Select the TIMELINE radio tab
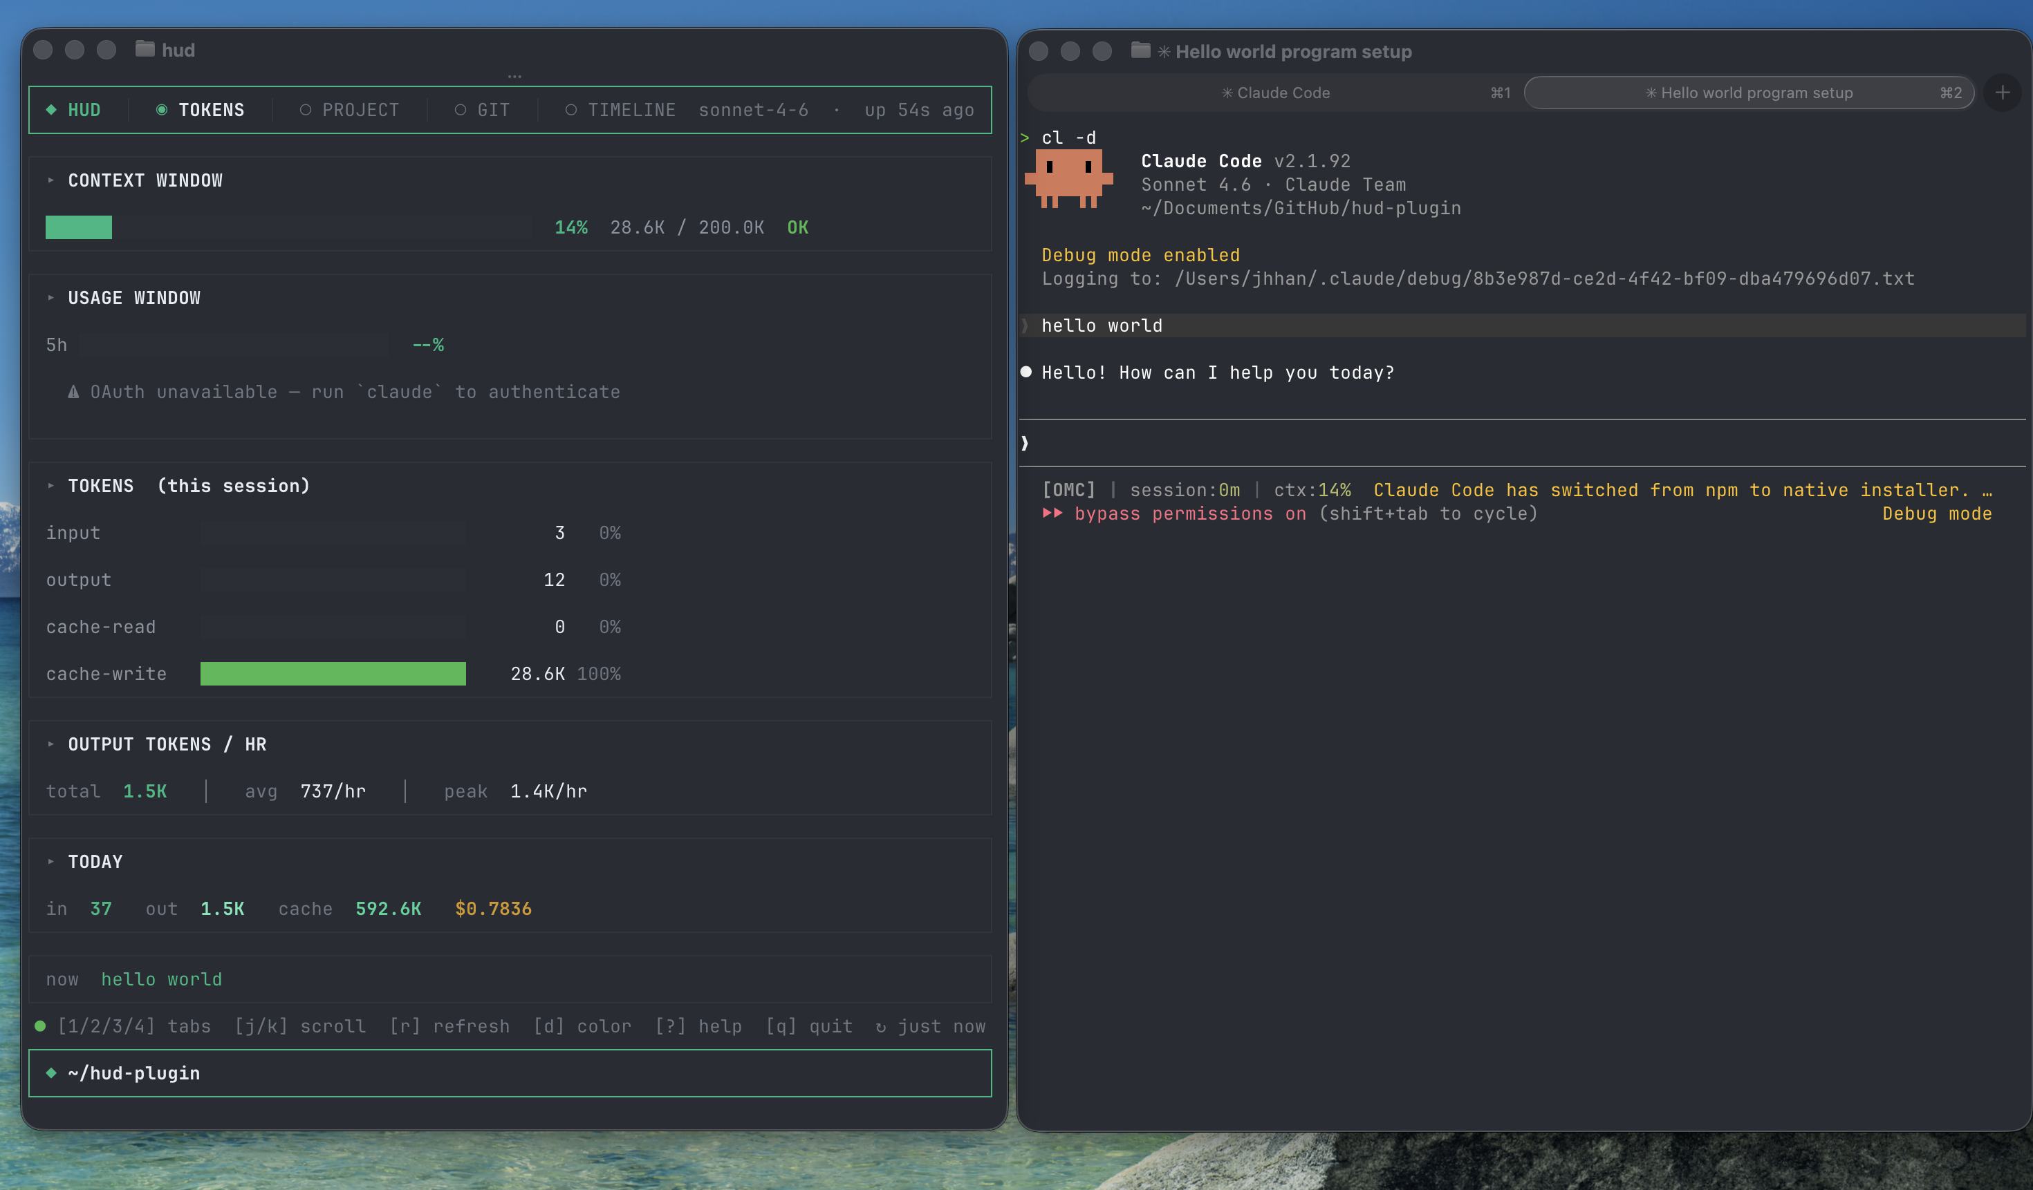The image size is (2033, 1190). coord(620,110)
